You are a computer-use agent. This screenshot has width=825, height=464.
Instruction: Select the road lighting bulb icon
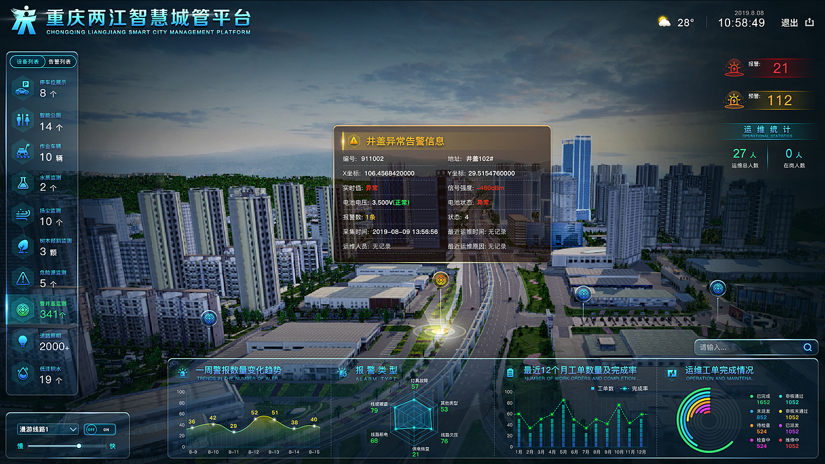tap(23, 342)
